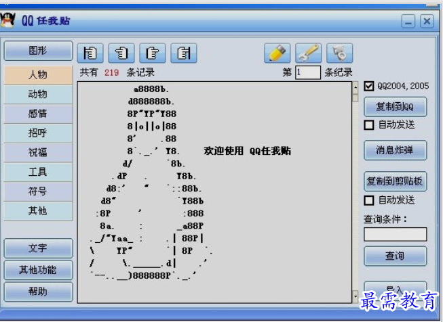The height and width of the screenshot is (322, 443).
Task: Click the 欢迎使用 QQ任我贴 text
Action: tap(247, 151)
